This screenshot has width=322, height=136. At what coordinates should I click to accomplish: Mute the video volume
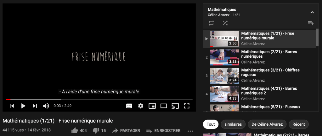pyautogui.click(x=46, y=106)
